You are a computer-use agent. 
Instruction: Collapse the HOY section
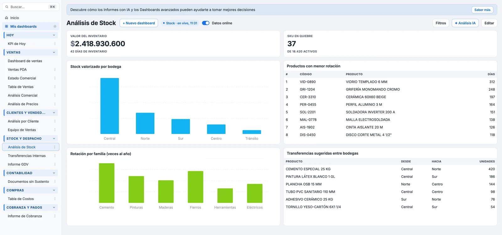tap(54, 35)
